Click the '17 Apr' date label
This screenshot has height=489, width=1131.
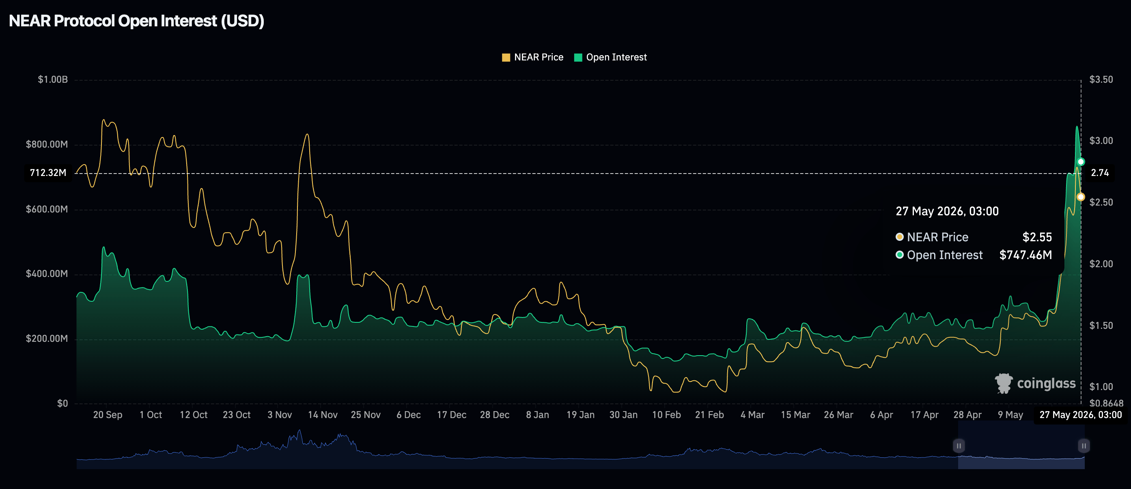click(925, 415)
